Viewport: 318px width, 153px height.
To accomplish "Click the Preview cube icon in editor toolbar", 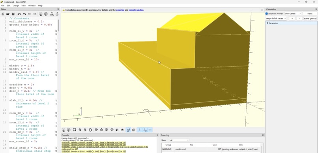I will tap(41, 14).
